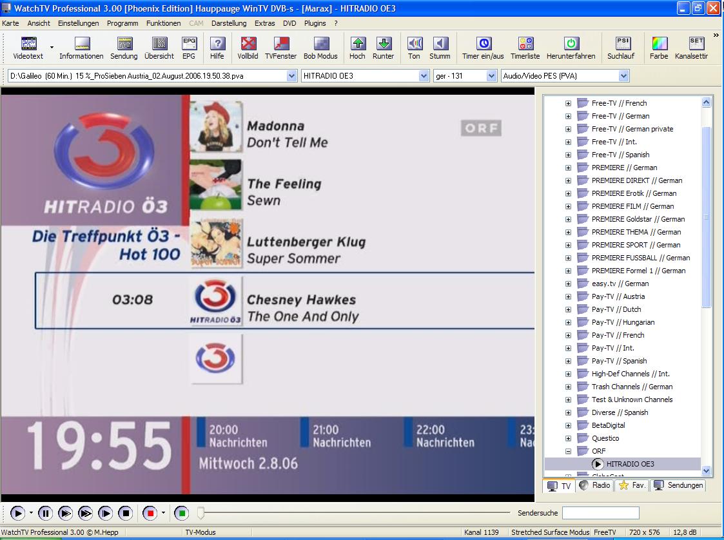Click the channel list scrollbar down arrow

[x=706, y=471]
